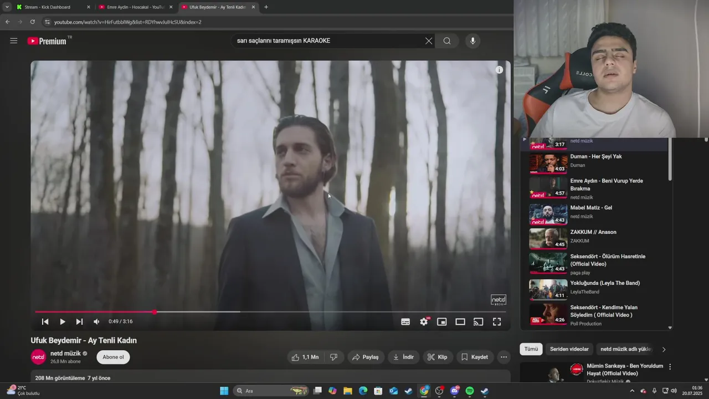The image size is (709, 399).
Task: Open system volume tray icon
Action: click(x=674, y=391)
